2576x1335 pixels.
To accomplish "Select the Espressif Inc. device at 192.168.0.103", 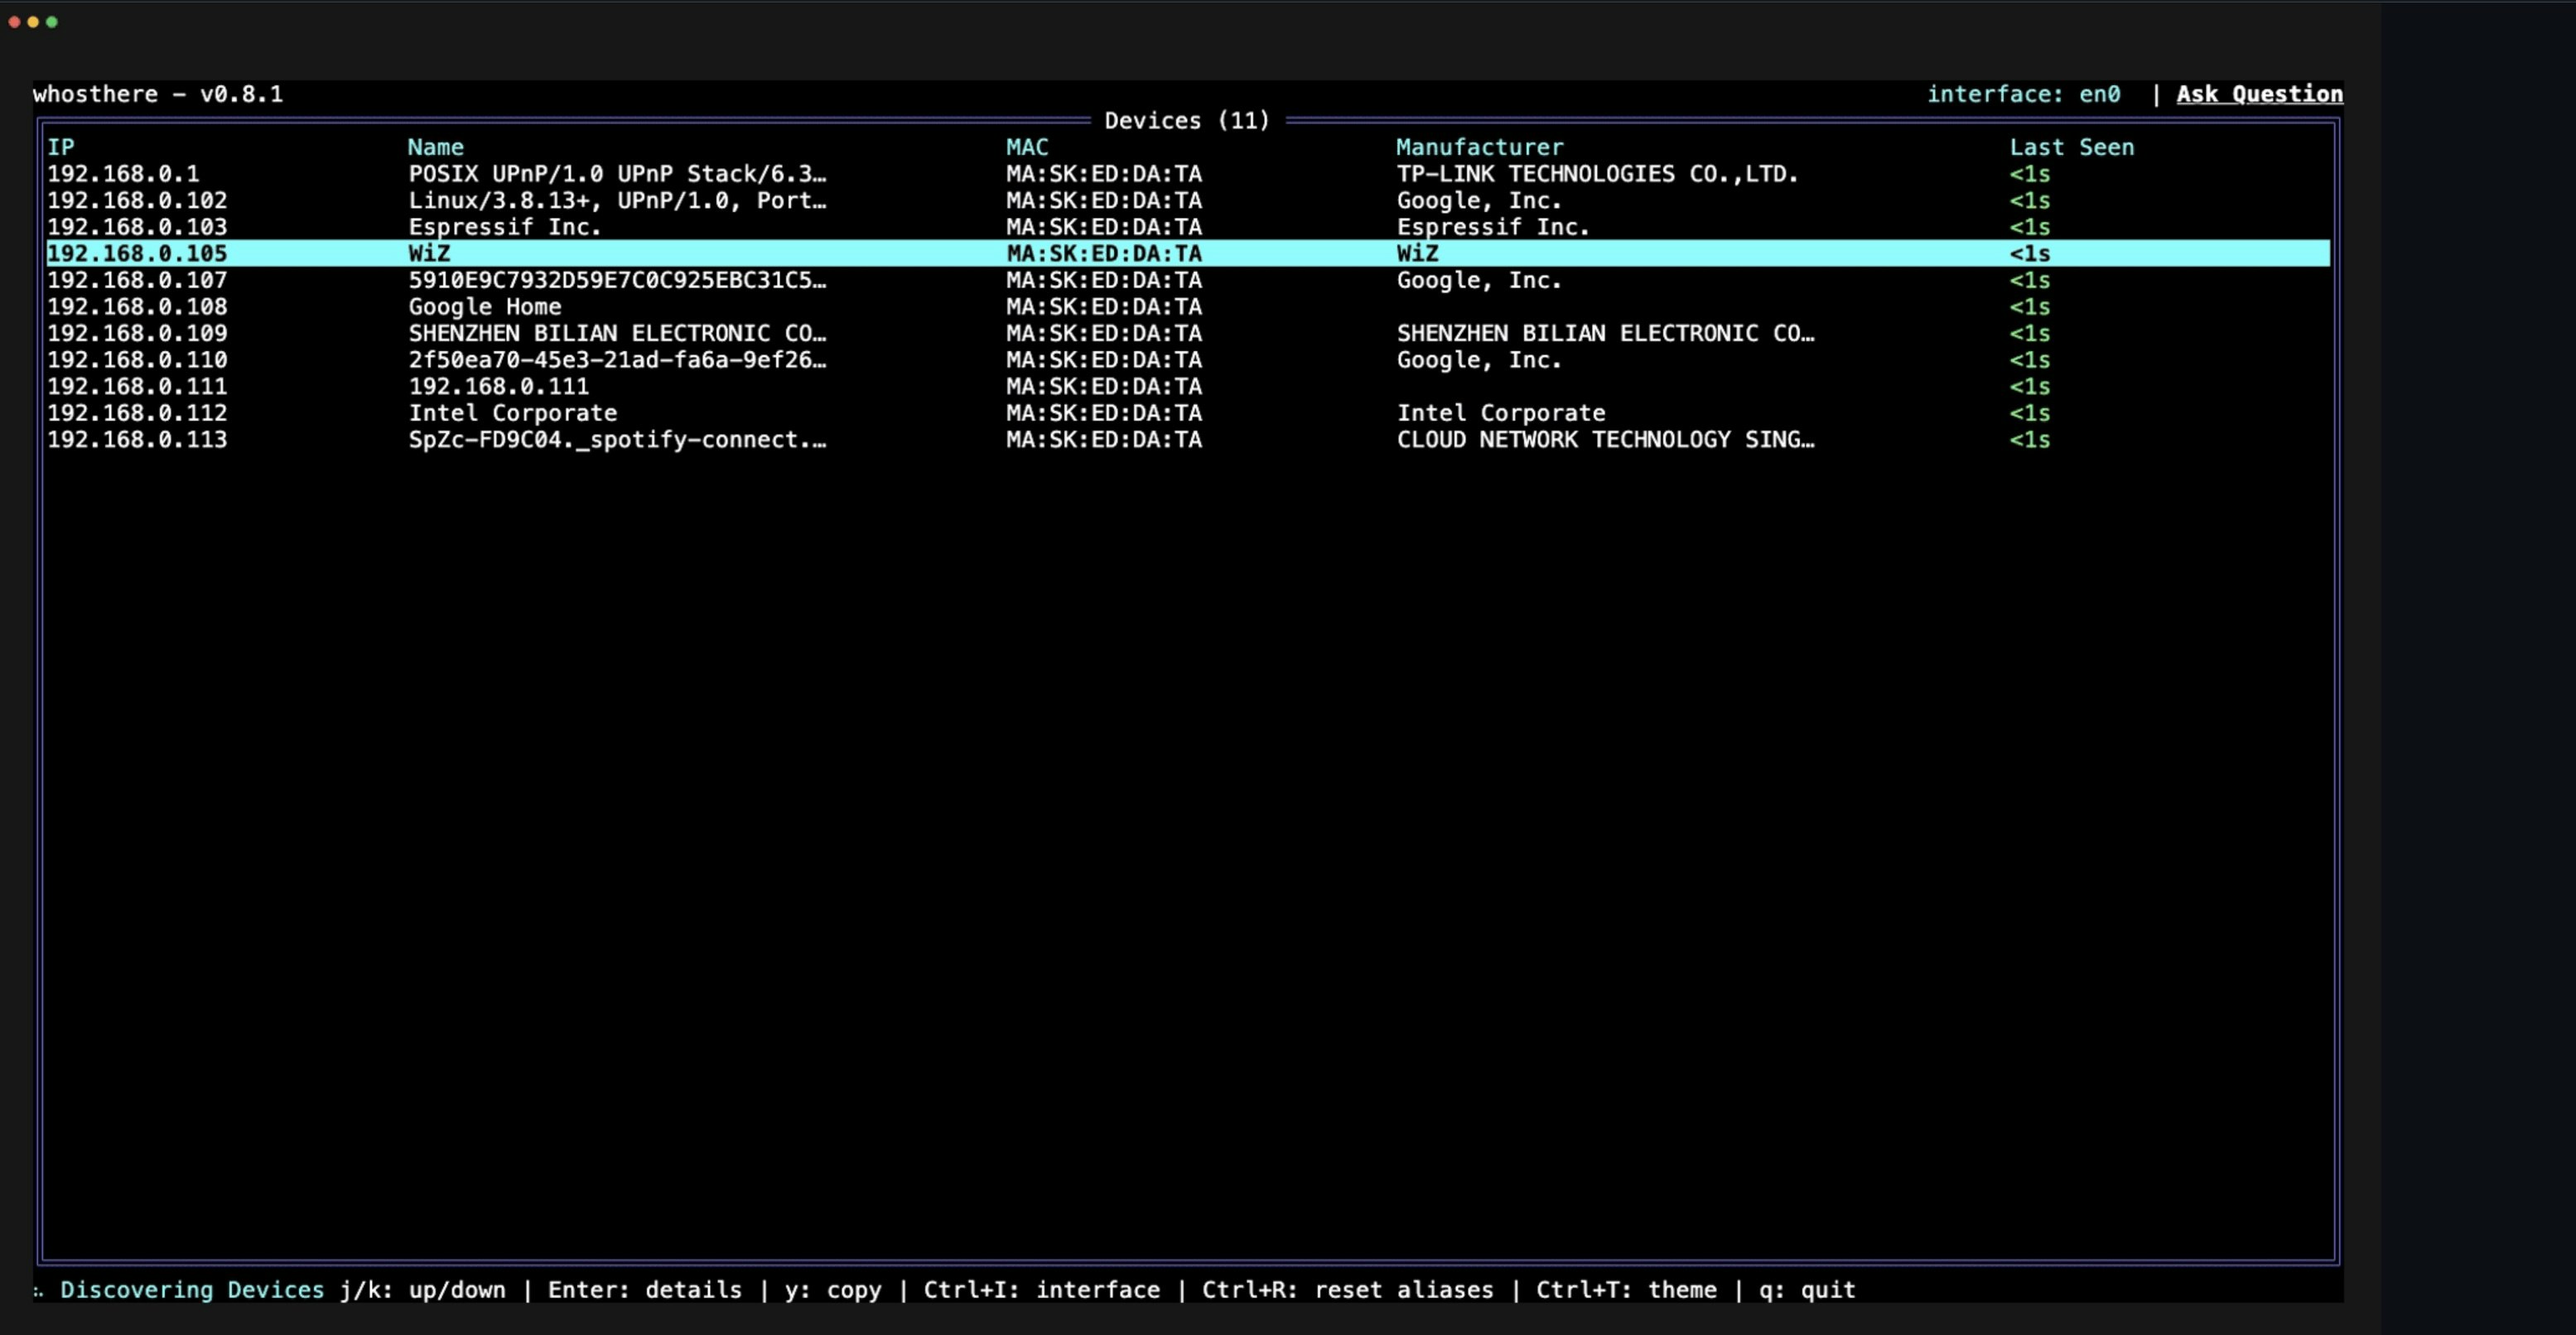I will (x=1188, y=227).
